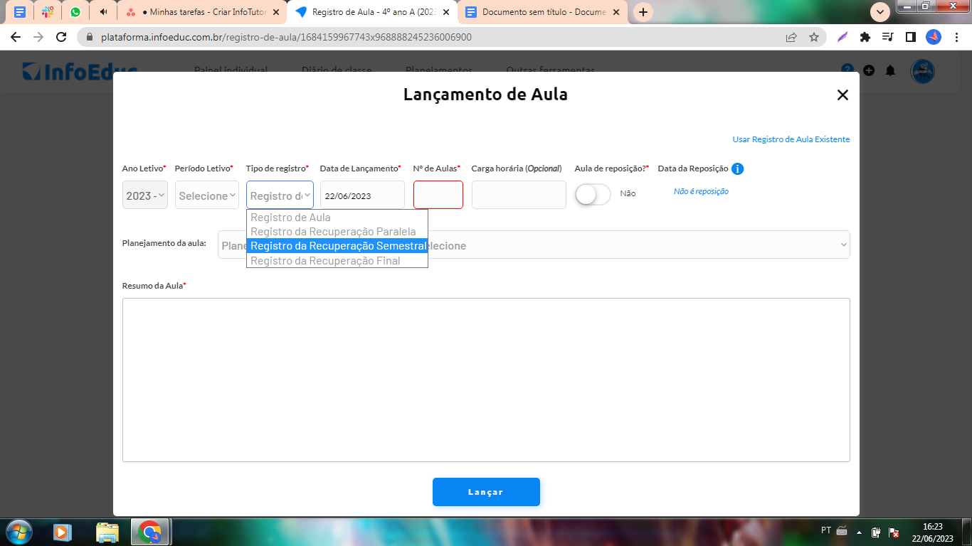The width and height of the screenshot is (972, 546).
Task: Toggle the Aula de reposição switch
Action: pos(593,194)
